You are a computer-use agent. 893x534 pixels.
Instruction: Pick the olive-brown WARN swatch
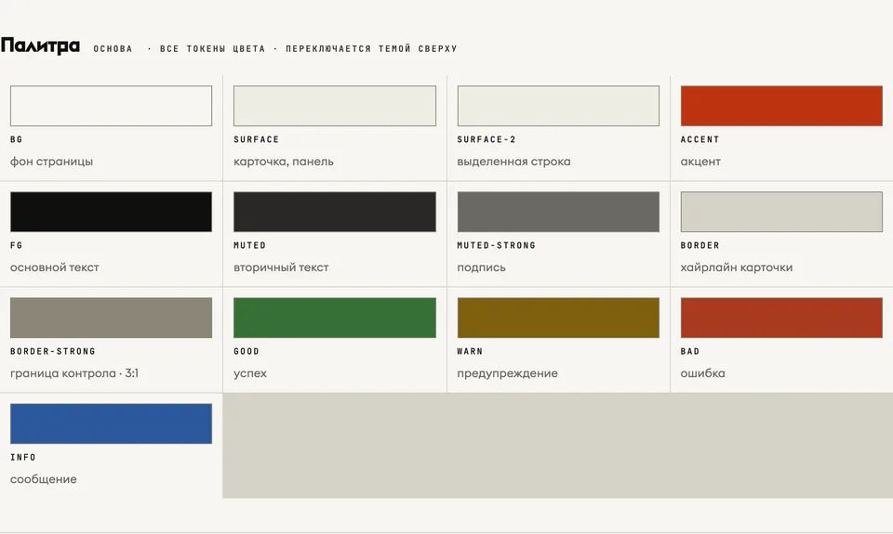click(x=558, y=318)
